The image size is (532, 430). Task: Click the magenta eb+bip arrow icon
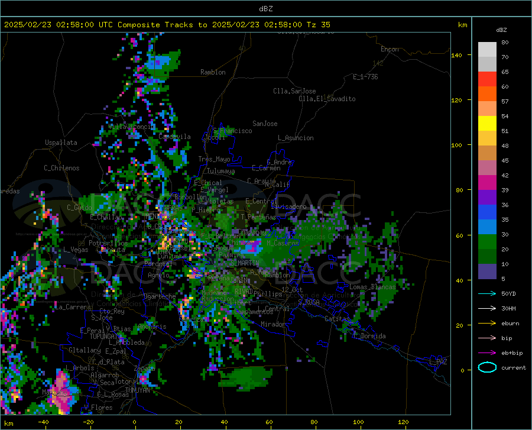click(x=487, y=353)
